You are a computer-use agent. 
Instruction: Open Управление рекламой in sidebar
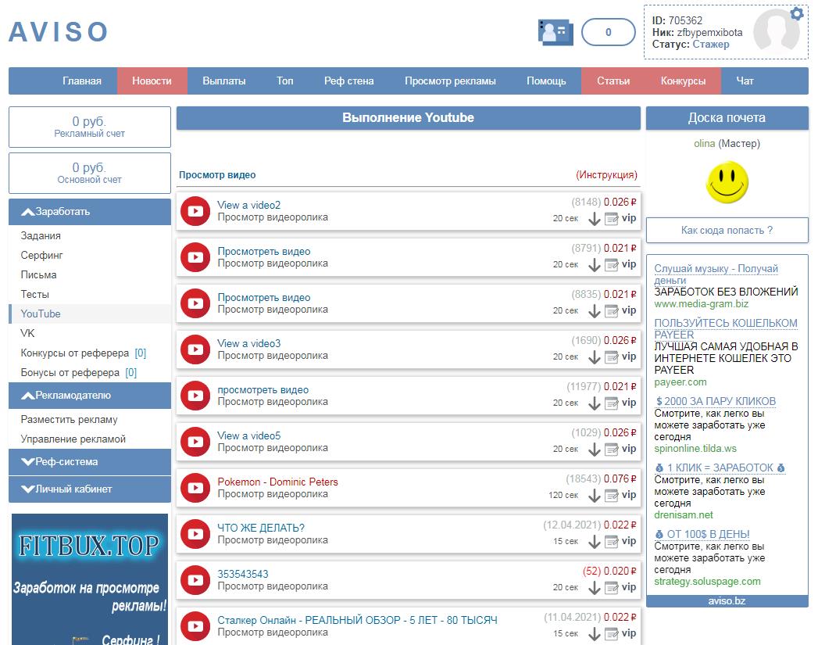pyautogui.click(x=73, y=439)
